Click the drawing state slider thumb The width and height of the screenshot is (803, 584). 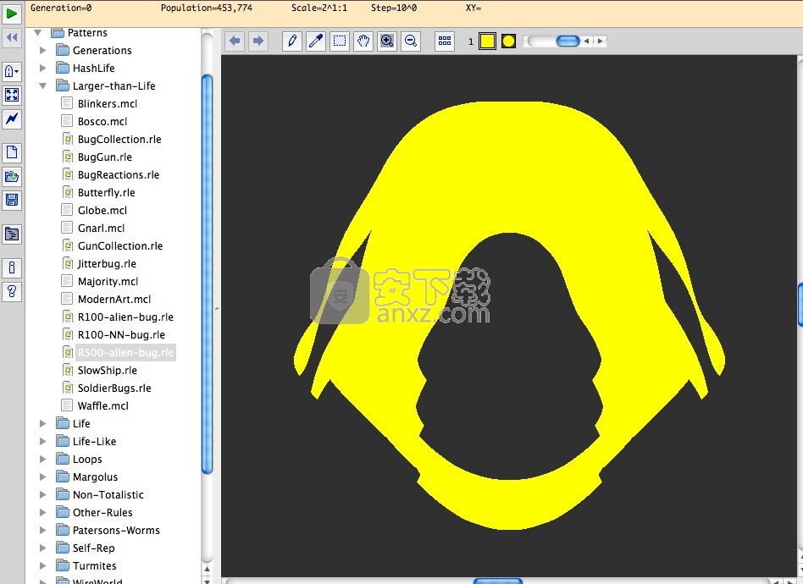pyautogui.click(x=568, y=41)
